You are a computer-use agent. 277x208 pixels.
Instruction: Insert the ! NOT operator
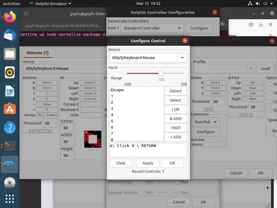coord(176,128)
